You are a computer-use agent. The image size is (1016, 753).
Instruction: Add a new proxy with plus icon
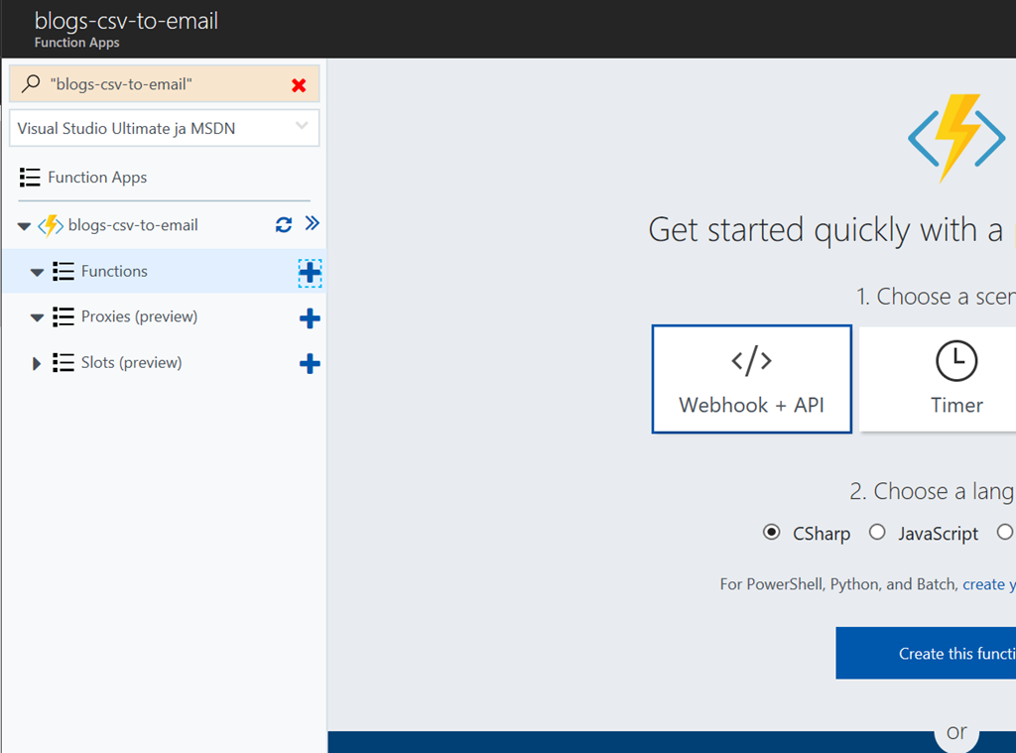click(310, 318)
